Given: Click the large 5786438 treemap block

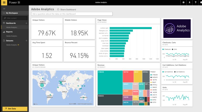Looking at the screenshot, I should click(x=110, y=82).
